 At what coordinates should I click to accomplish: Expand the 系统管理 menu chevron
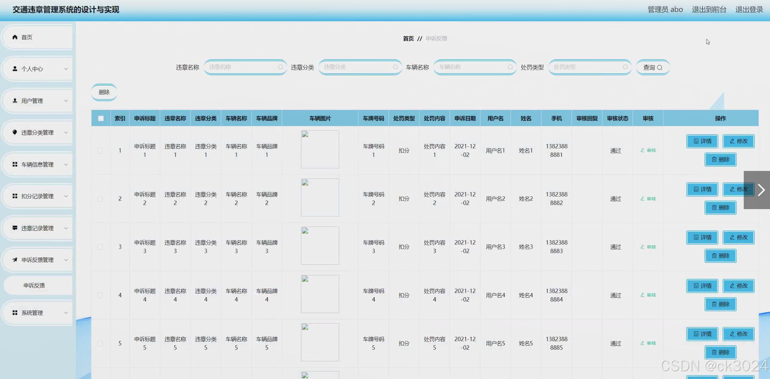pos(66,313)
